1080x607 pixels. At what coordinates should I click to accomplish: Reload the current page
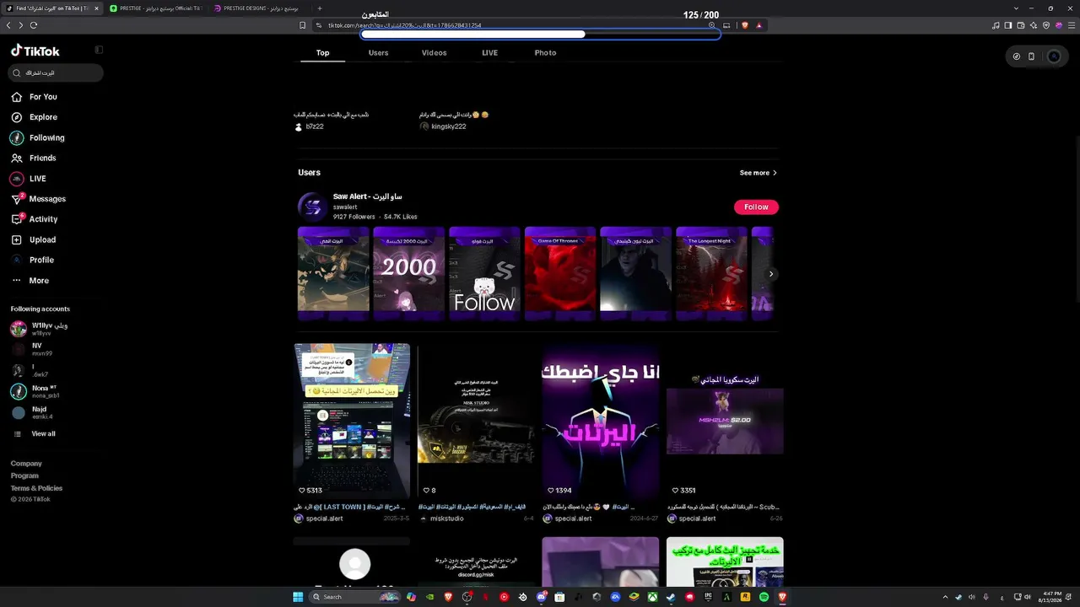(34, 25)
